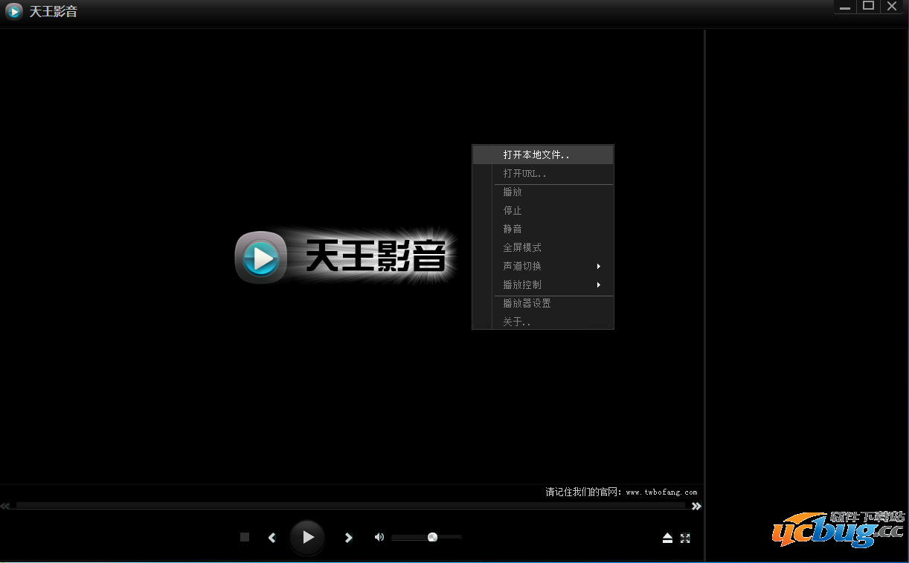Image resolution: width=909 pixels, height=563 pixels.
Task: Click the Play button in the control bar
Action: click(x=307, y=537)
